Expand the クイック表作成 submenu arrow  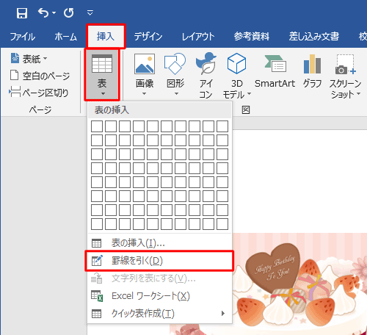(x=223, y=314)
